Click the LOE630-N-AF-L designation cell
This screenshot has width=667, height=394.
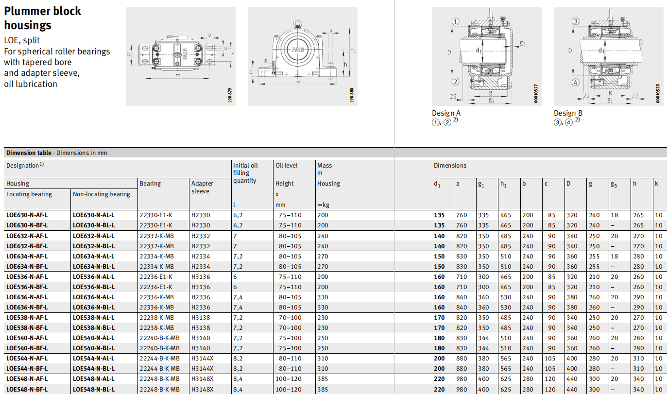pos(27,215)
